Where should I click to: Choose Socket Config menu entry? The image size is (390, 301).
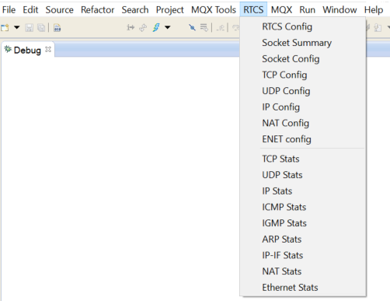tap(303, 59)
